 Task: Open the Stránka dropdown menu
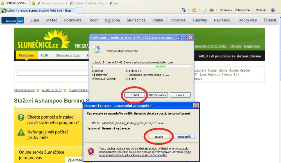point(226,10)
